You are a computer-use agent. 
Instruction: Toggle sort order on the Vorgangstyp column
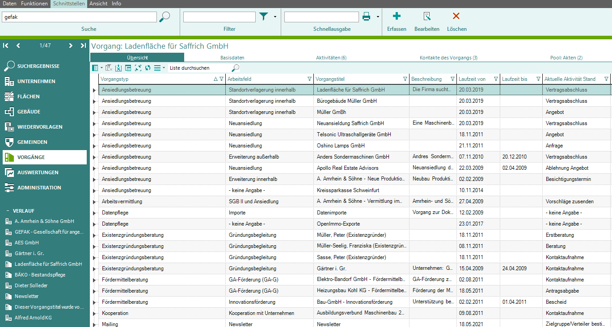pos(215,79)
